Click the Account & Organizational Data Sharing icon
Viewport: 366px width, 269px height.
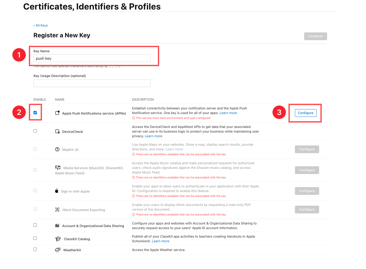(x=57, y=226)
